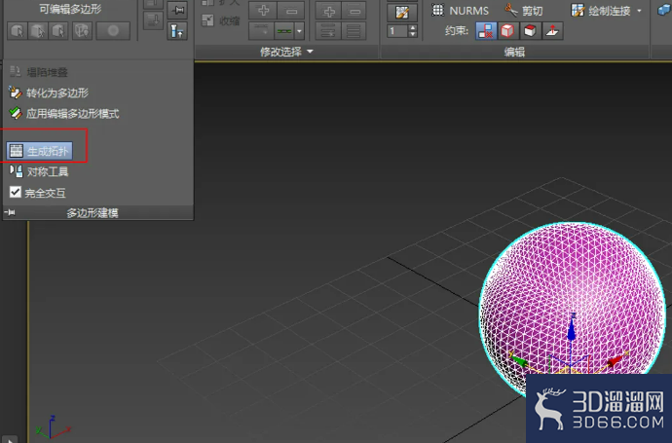Click the brush-over-grid icon above spinner
Screen dimensions: 672x443
click(402, 13)
